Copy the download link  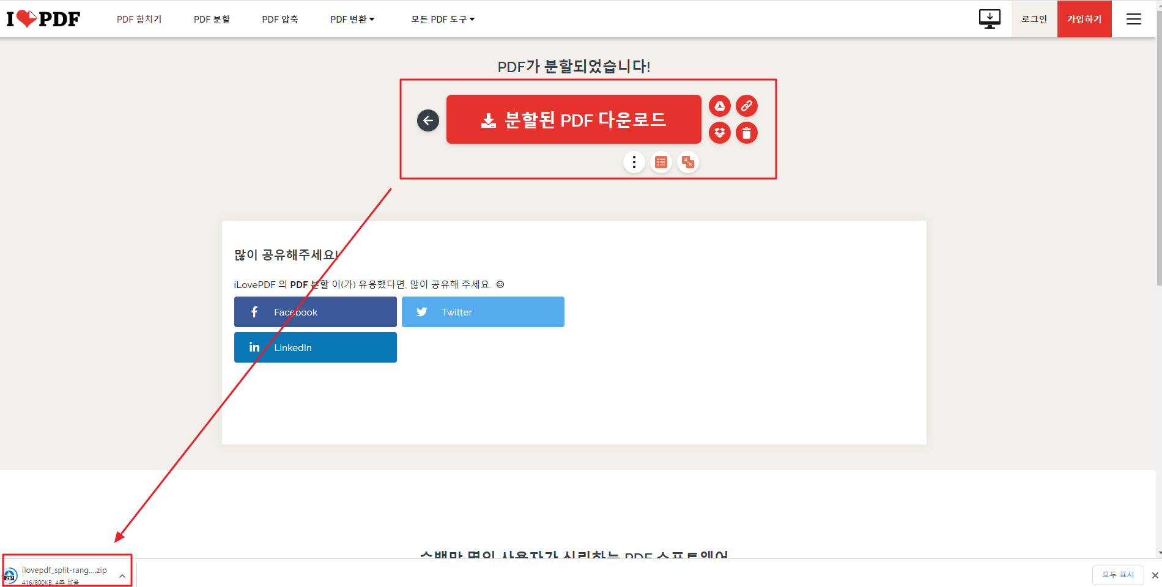(x=746, y=106)
